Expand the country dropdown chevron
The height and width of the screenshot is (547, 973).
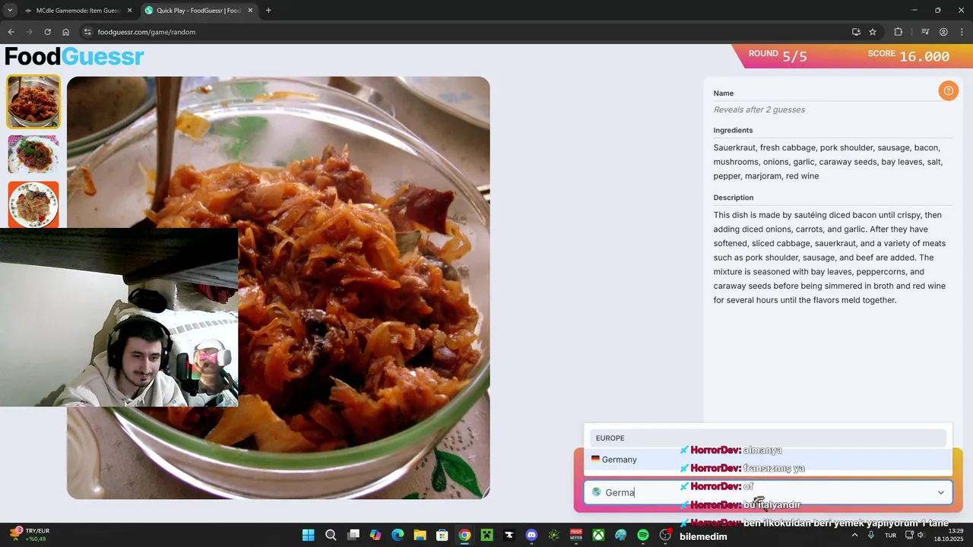coord(940,492)
